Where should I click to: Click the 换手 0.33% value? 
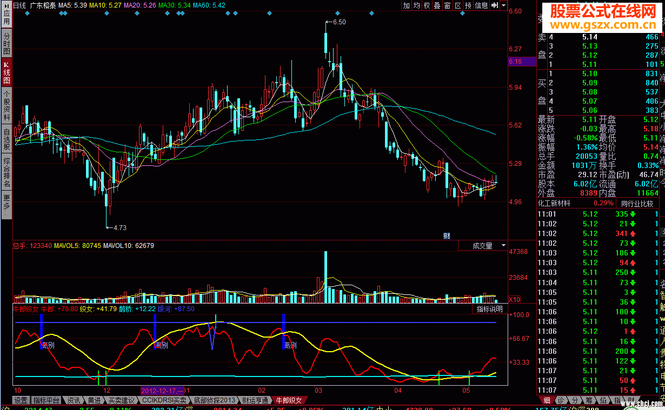coord(648,165)
